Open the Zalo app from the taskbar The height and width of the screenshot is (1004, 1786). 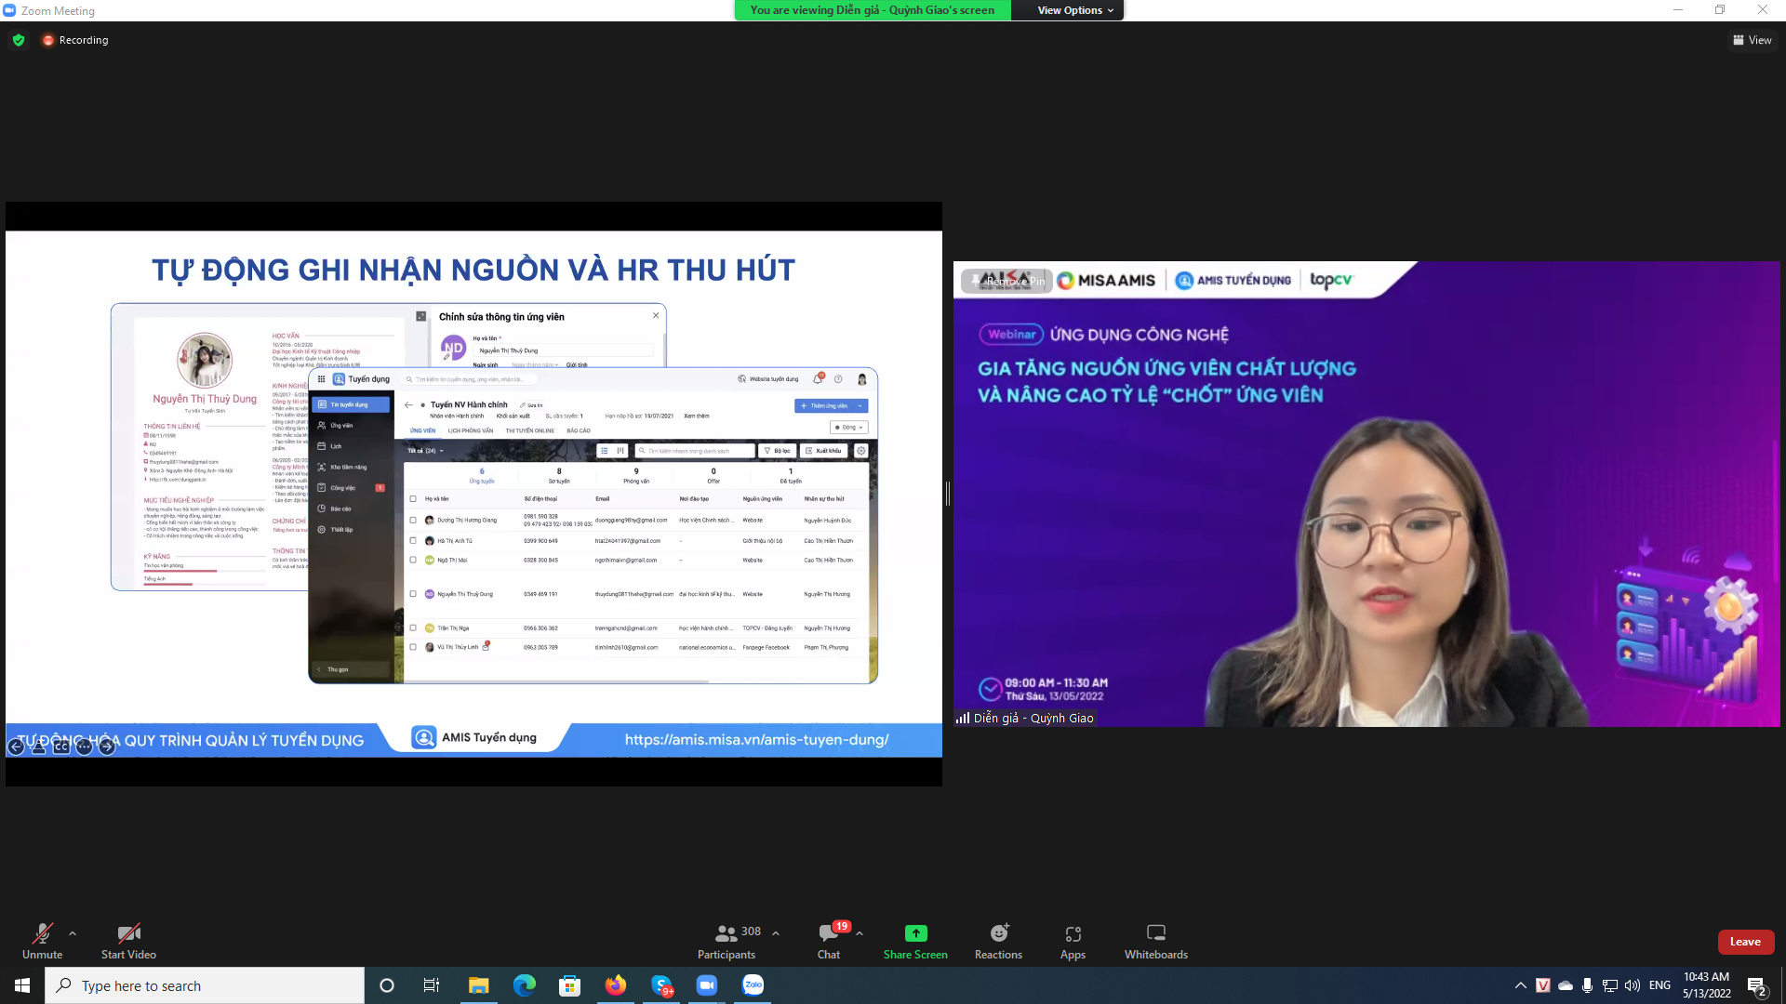point(753,985)
